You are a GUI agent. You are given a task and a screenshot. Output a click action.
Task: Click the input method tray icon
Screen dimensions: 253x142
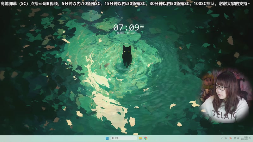coord(226,138)
